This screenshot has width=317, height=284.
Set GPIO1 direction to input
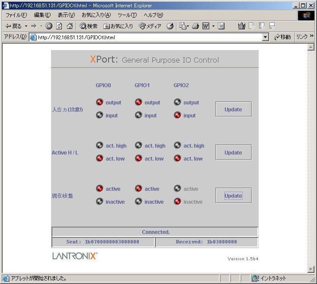click(x=138, y=115)
